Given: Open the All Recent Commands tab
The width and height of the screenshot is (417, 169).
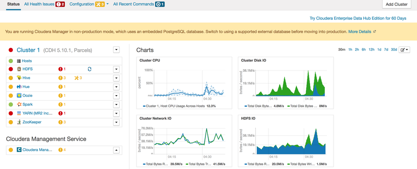Looking at the screenshot, I should tap(139, 4).
